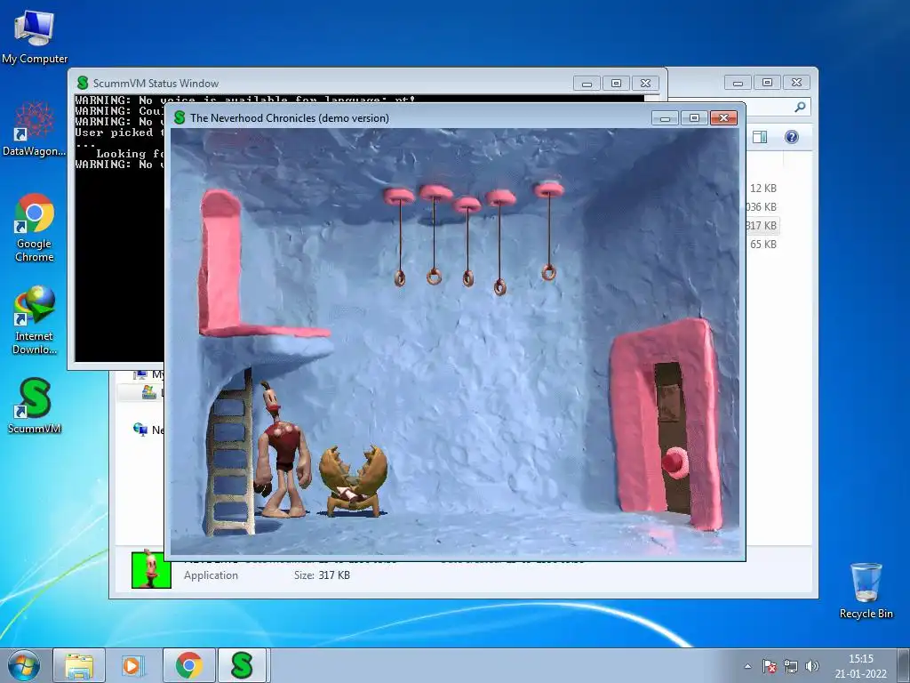This screenshot has height=683, width=910.
Task: Open Explorer help question mark icon
Action: [x=792, y=137]
